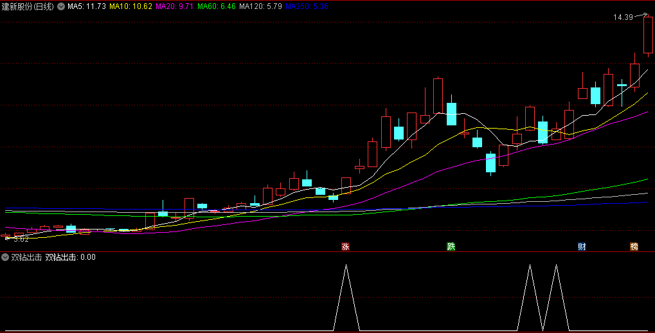
Task: Click the stock title 建新股份(日线)
Action: tap(28, 6)
